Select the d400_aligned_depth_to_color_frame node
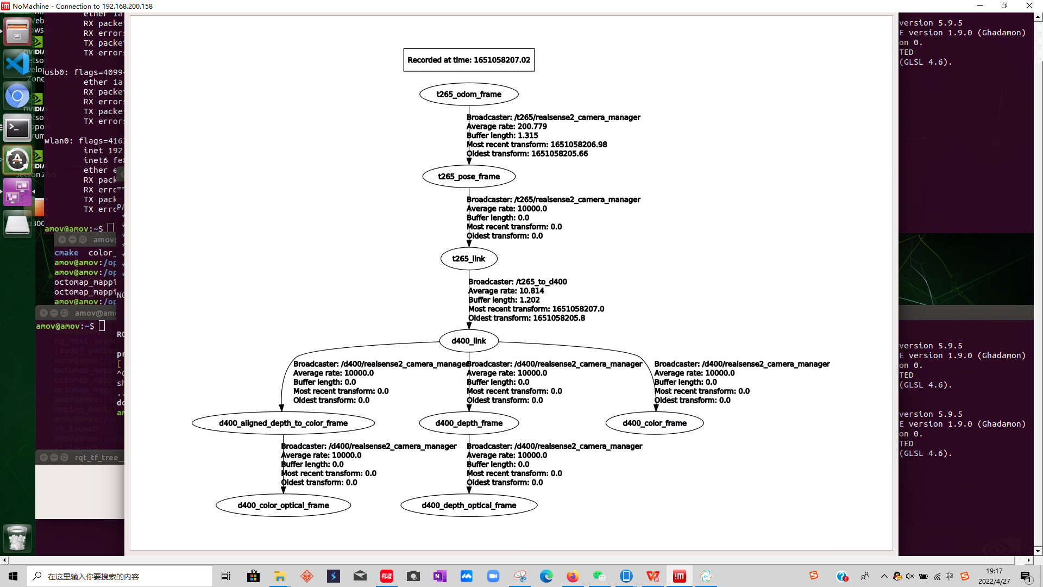1043x587 pixels. coord(283,423)
